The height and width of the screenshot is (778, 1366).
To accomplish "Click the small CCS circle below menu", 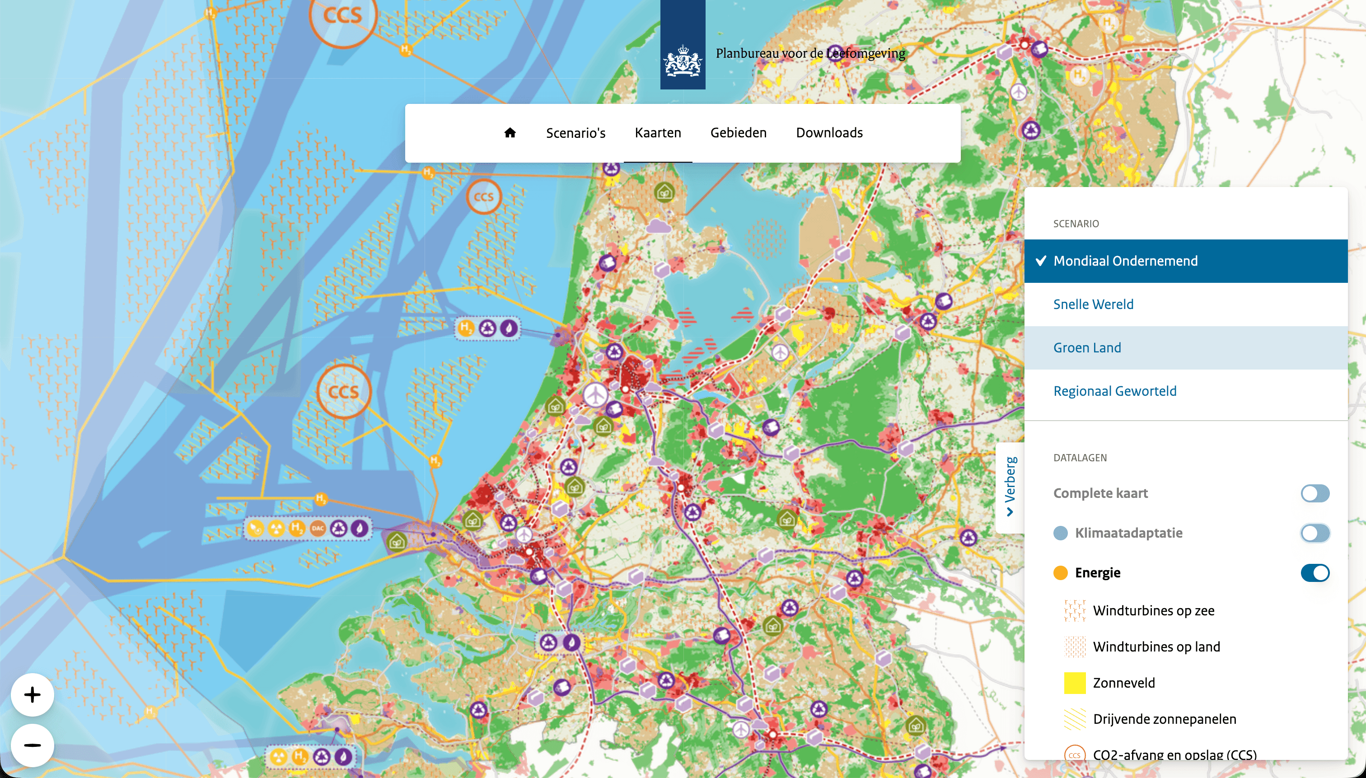I will point(483,197).
